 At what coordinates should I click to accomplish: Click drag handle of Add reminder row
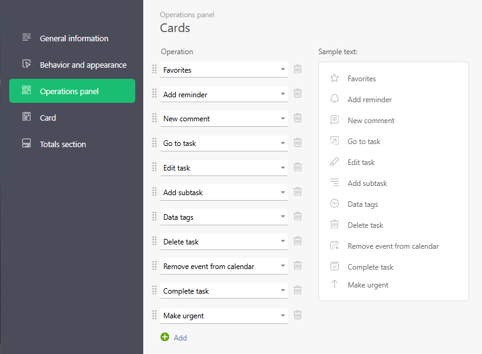(x=155, y=94)
